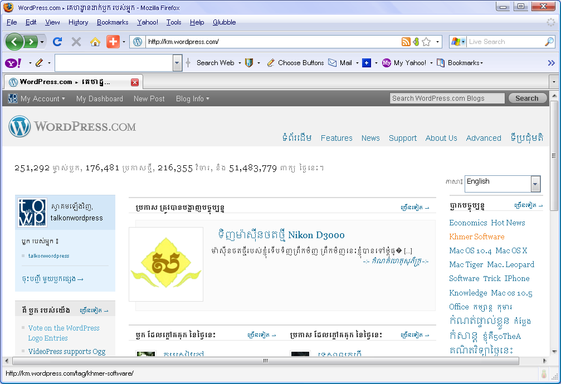Open the History menu
This screenshot has height=384, width=561.
click(78, 22)
